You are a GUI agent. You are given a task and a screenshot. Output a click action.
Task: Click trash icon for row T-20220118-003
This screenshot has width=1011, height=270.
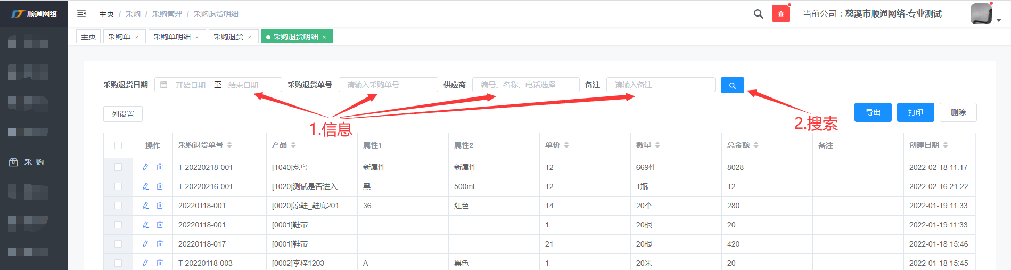coord(160,263)
